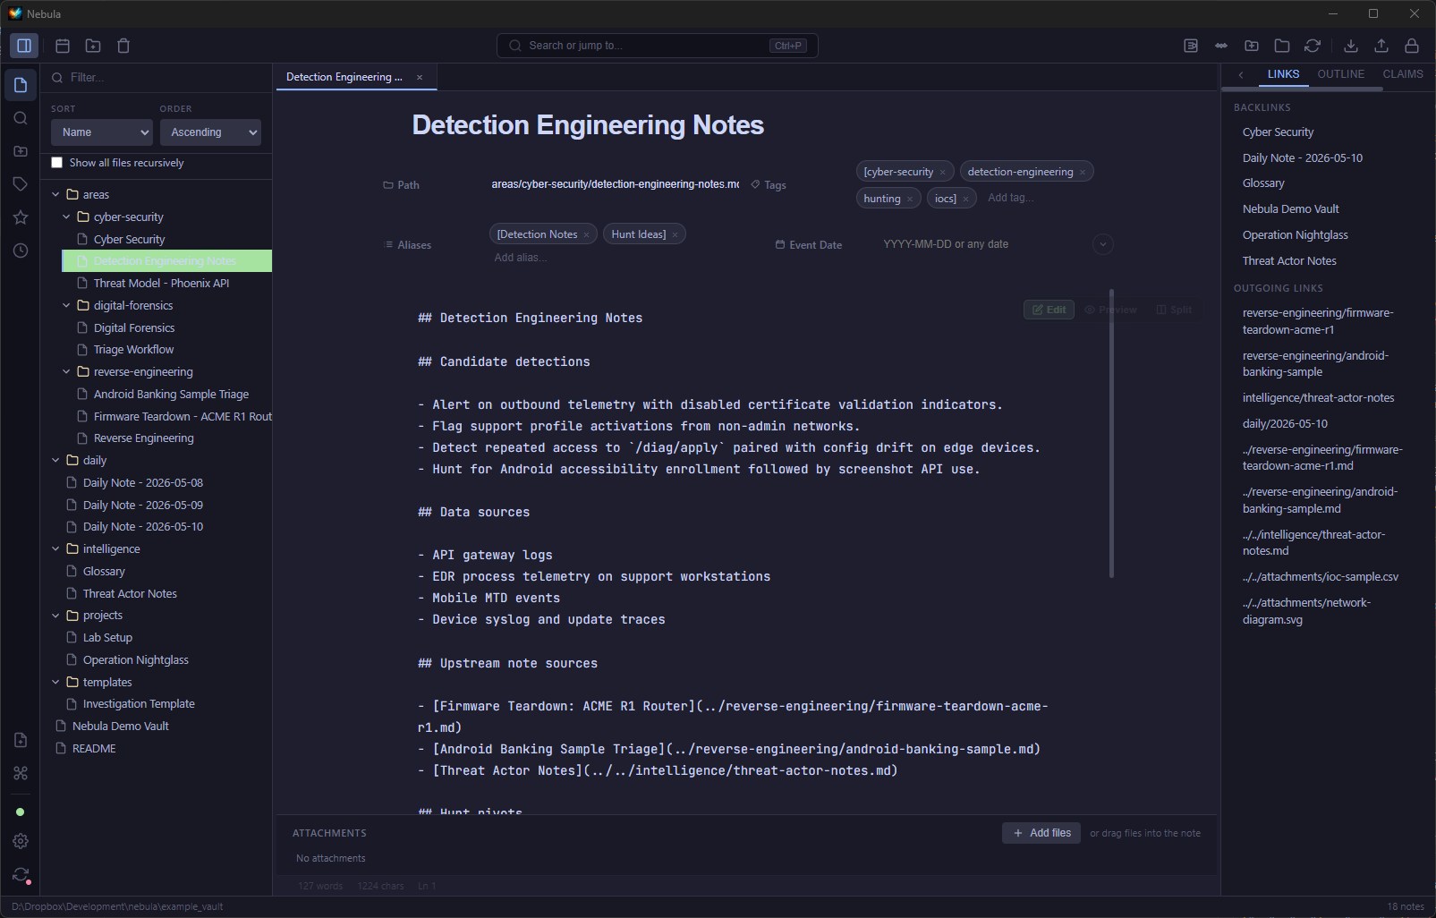
Task: Collapse the templates folder
Action: (x=55, y=682)
